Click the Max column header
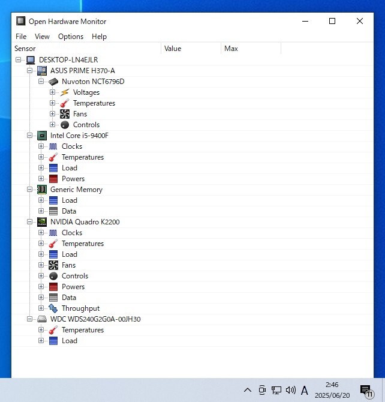The image size is (385, 402). [x=251, y=49]
